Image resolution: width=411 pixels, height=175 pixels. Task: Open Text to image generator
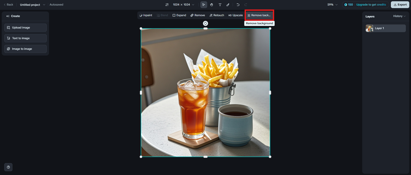(x=25, y=38)
